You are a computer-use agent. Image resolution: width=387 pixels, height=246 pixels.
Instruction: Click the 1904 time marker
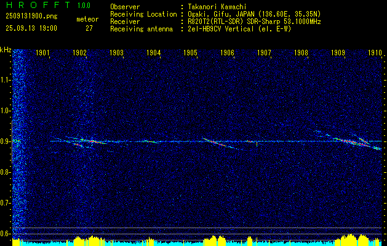(x=154, y=52)
